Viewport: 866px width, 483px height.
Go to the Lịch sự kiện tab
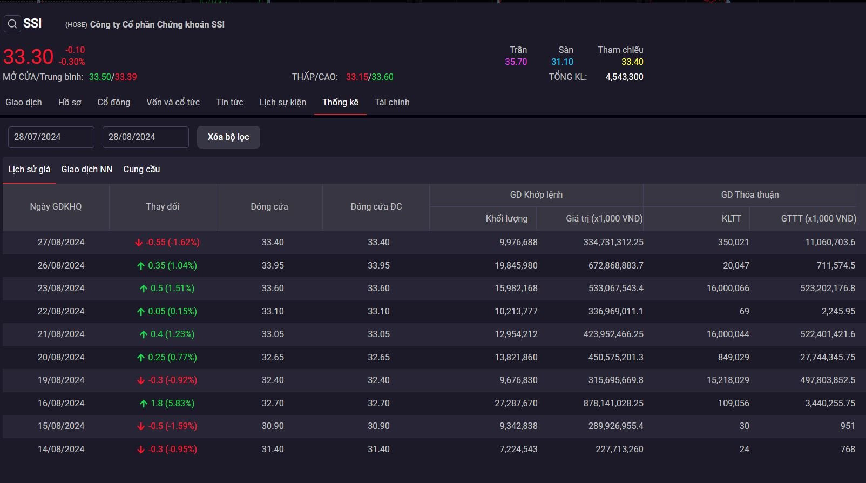[x=282, y=102]
